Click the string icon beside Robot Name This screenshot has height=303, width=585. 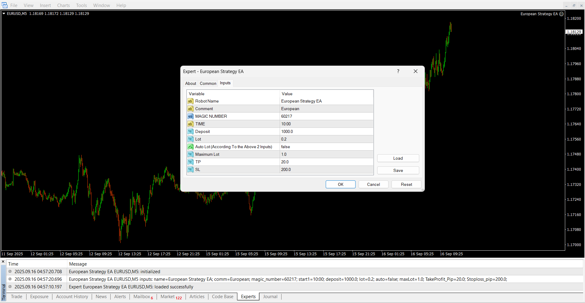click(x=190, y=101)
